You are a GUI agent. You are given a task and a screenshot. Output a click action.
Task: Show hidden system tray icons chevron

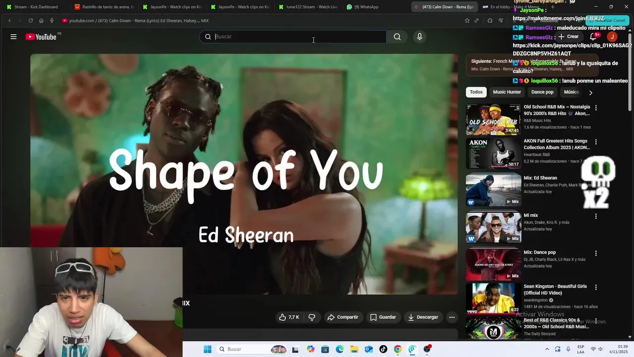click(x=547, y=349)
